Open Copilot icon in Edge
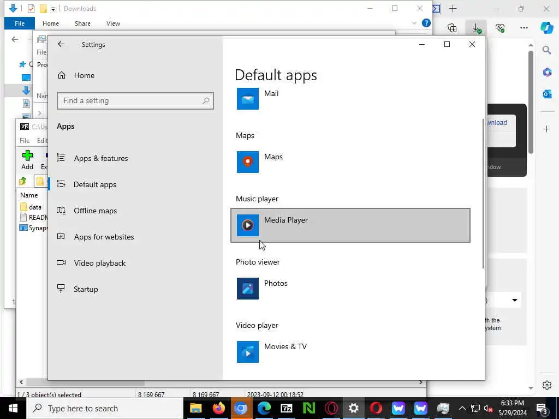Viewport: 559px width, 419px height. [546, 28]
